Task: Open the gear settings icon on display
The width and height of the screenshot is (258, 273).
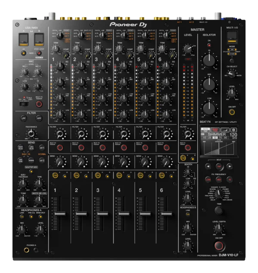Action: click(233, 130)
